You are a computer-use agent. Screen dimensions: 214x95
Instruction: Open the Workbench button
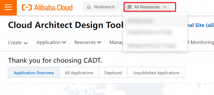pos(101,7)
